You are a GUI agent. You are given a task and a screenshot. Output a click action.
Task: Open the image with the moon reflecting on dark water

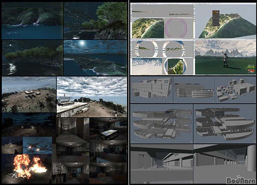(x=32, y=58)
